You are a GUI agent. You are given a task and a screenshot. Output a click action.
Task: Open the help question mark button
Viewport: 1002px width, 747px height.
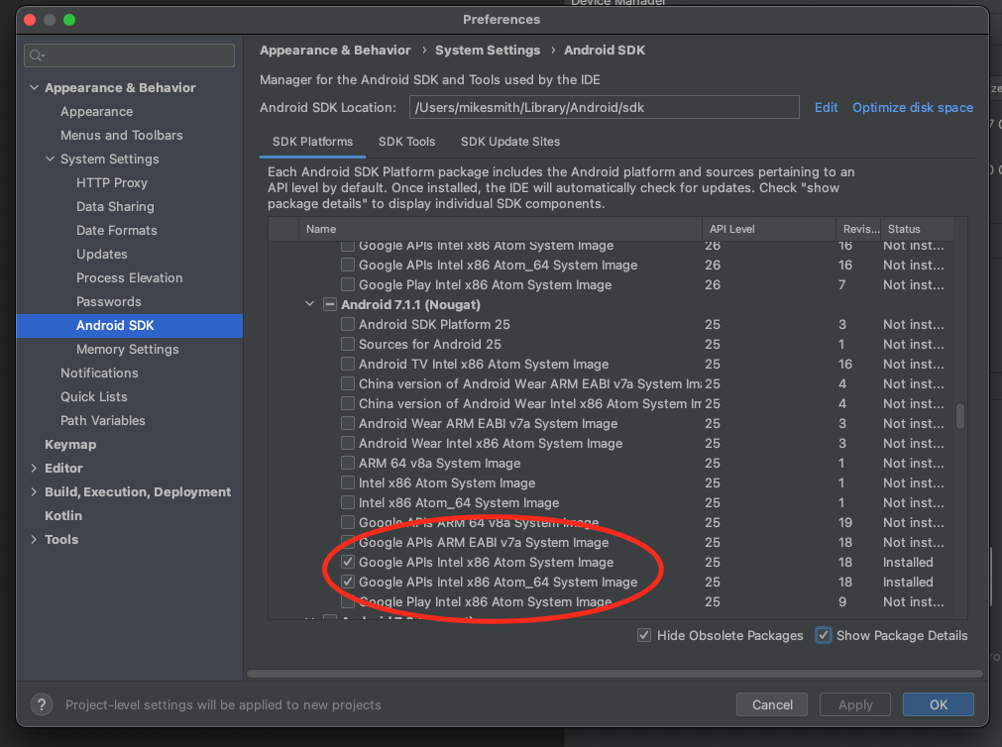(x=42, y=704)
